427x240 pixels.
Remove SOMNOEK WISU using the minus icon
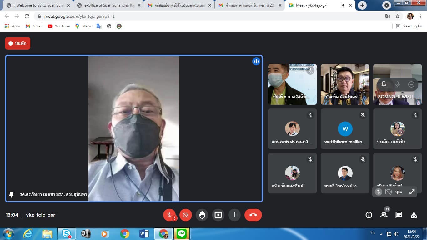(x=411, y=84)
